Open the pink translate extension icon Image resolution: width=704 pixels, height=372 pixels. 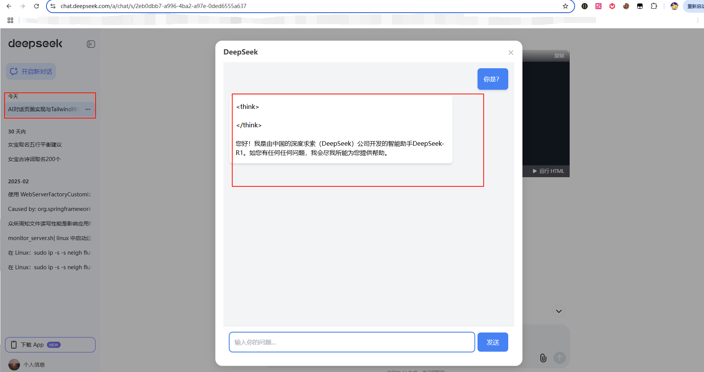tap(598, 6)
